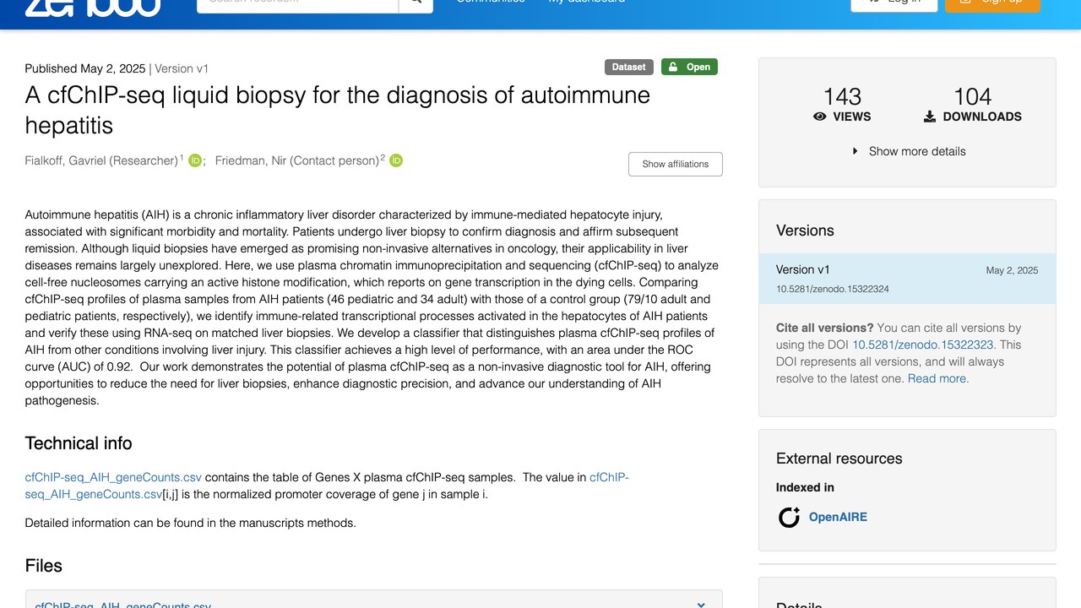
Task: Click the Published May 2, 2025 text
Action: (x=85, y=68)
